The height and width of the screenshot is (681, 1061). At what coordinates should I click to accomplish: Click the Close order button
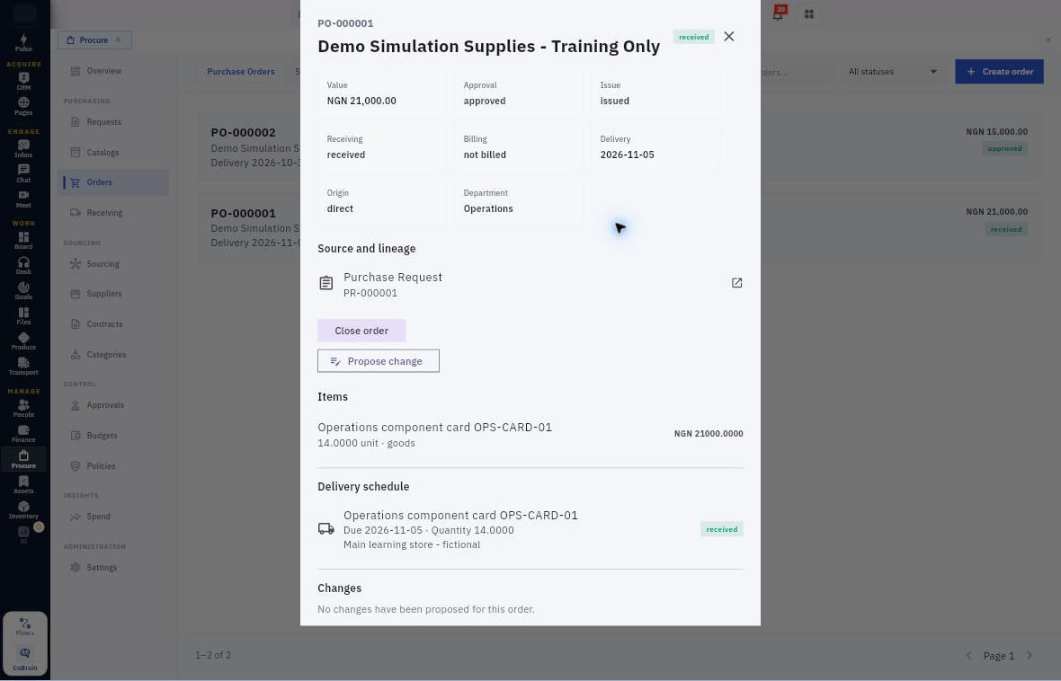361,331
